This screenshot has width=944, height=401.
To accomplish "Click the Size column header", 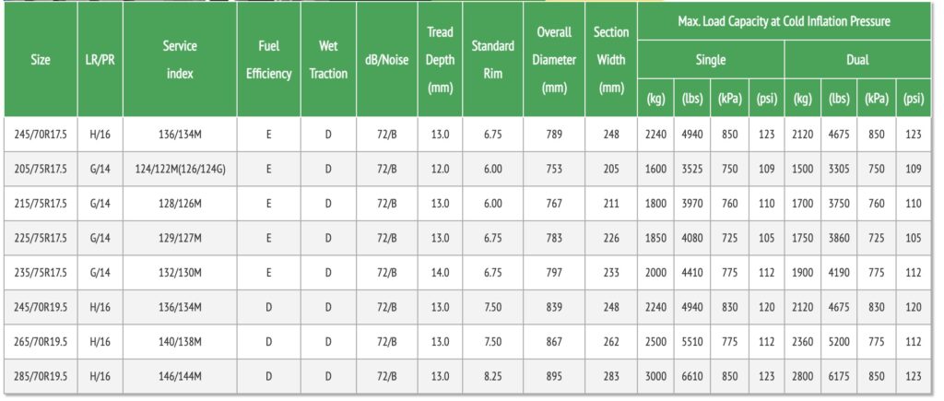I will coord(41,60).
